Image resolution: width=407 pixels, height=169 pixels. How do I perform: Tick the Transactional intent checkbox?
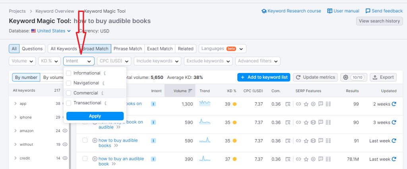coord(69,103)
